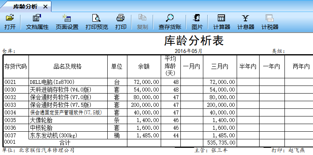Screen dimensions: 313x155
Task: Launch 打印预览 print preview
Action: tap(97, 22)
